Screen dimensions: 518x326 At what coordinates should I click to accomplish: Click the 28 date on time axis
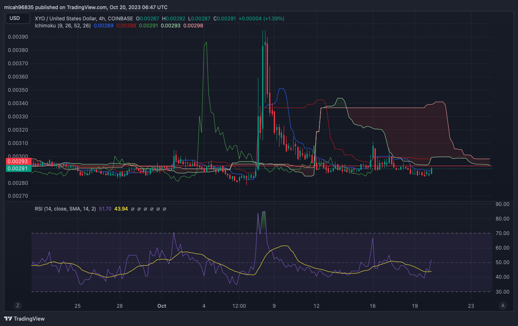(119, 306)
